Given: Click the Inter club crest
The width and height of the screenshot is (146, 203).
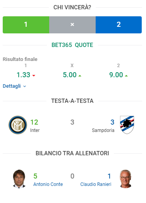Looking at the screenshot, I should 18,125.
